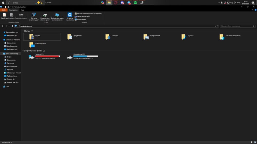Add a network location via Добавить сетевое расположение

[57, 17]
